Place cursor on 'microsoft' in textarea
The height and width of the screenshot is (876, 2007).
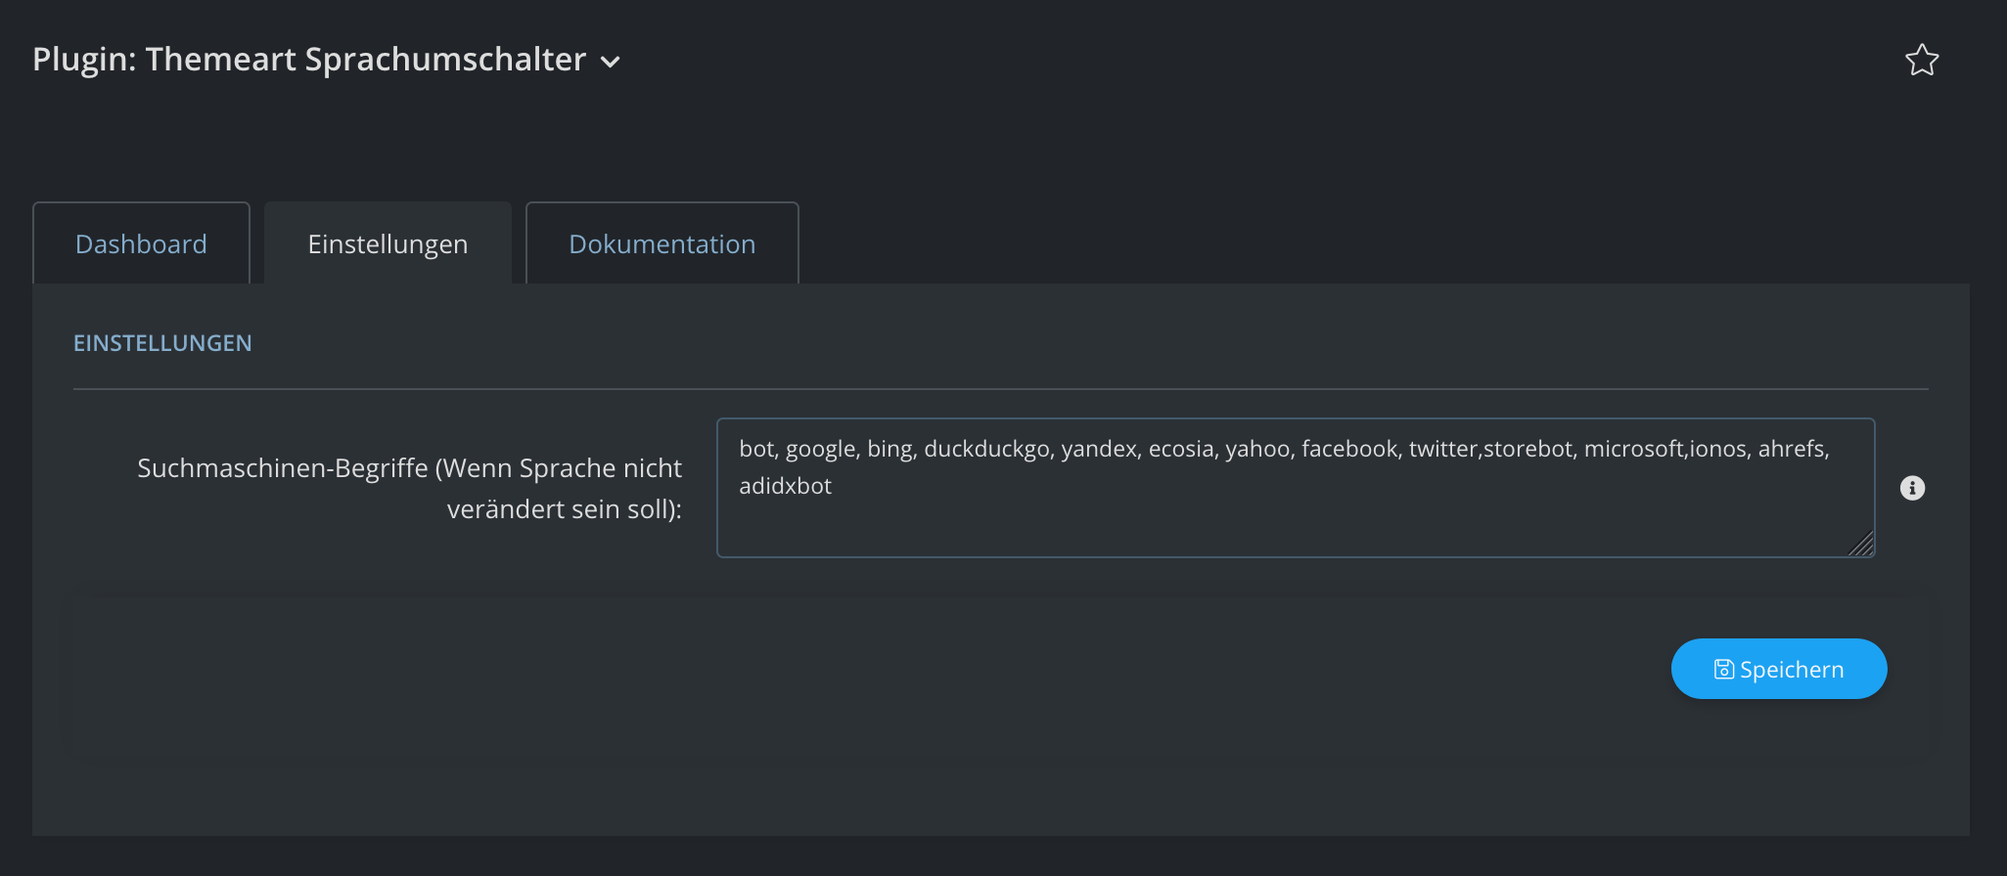[x=1633, y=449]
